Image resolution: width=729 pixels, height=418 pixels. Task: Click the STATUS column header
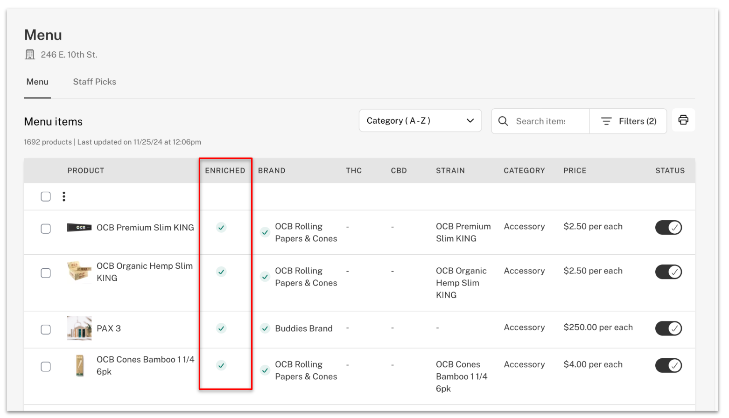click(670, 171)
